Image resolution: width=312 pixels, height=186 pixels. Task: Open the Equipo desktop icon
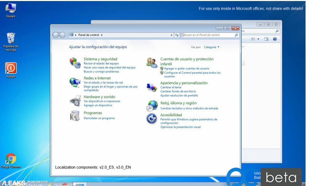(x=11, y=11)
